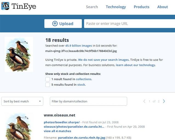Click the upload arrow circle icon

click(55, 24)
